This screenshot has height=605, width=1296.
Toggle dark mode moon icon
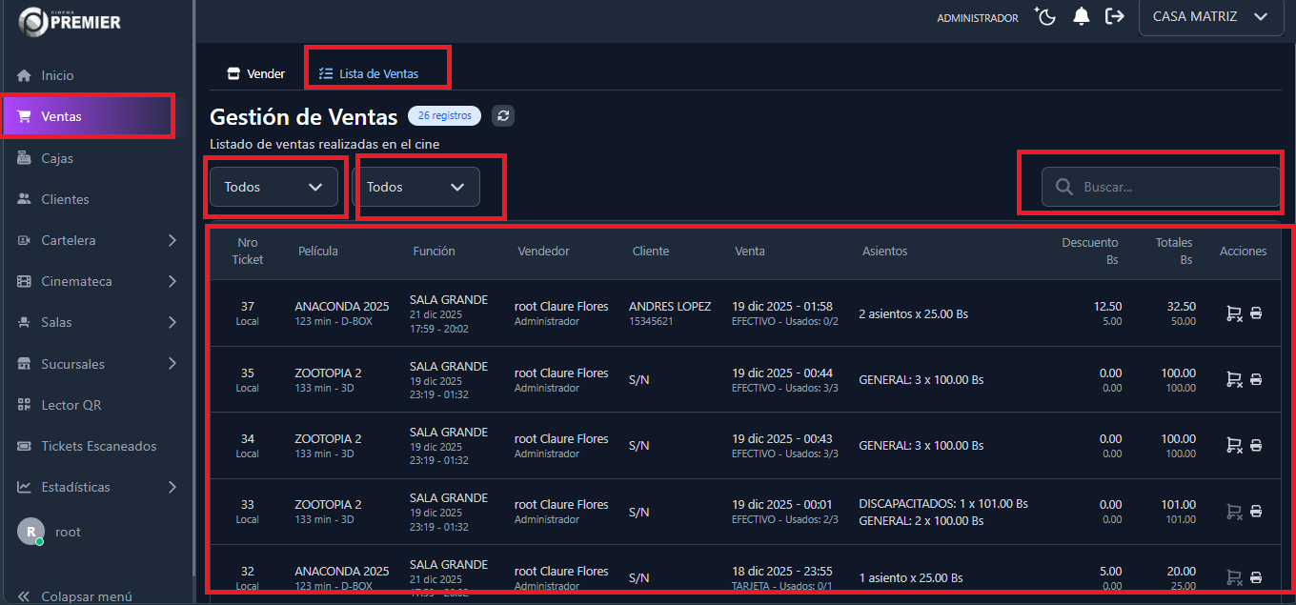click(1045, 17)
